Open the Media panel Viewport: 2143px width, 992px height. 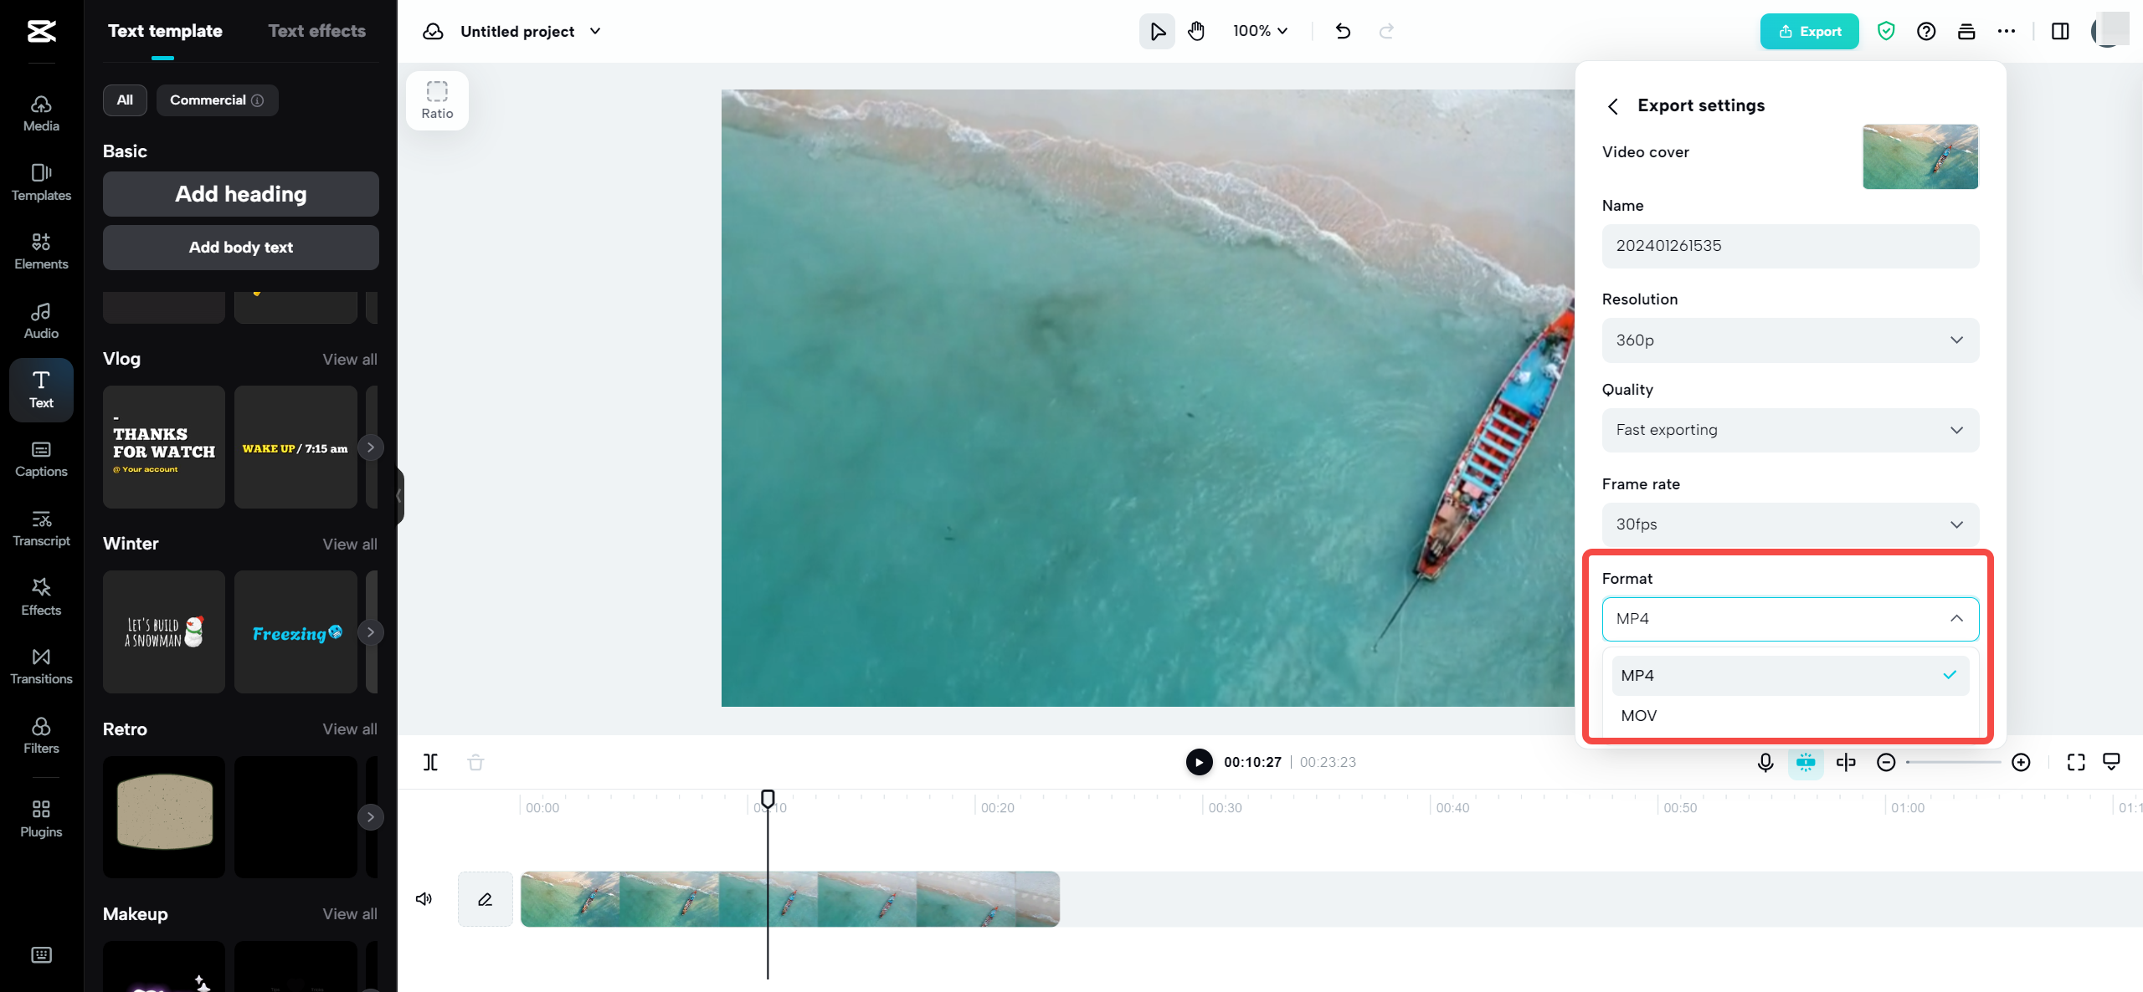click(x=40, y=113)
